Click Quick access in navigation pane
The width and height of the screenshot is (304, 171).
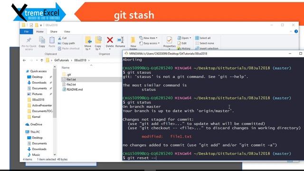pos(38,71)
